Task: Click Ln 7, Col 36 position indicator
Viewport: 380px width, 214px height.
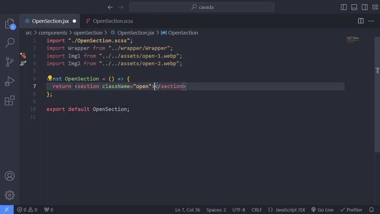Action: (188, 210)
